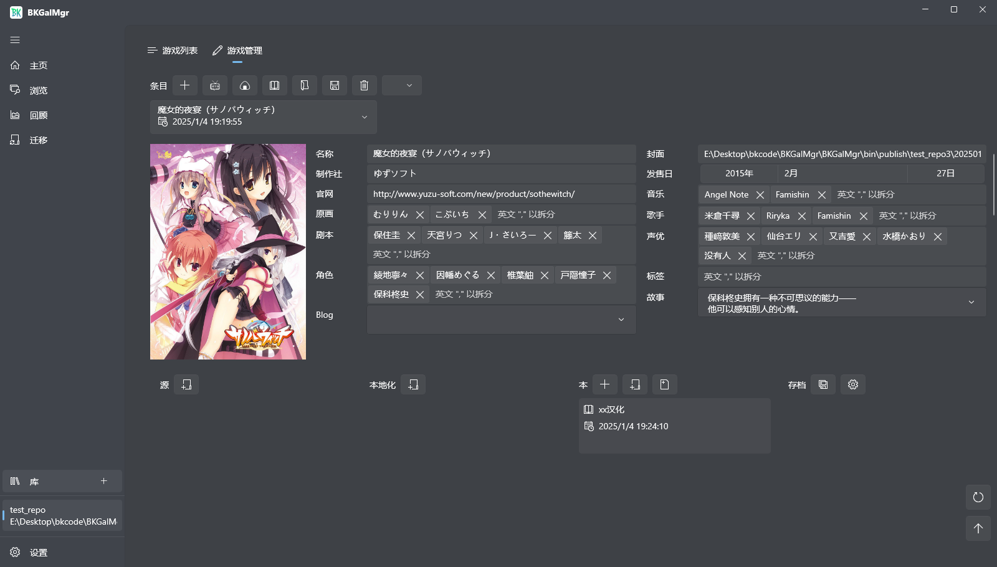Image resolution: width=997 pixels, height=567 pixels.
Task: Remove the むりりん tag from 原画
Action: (x=420, y=214)
